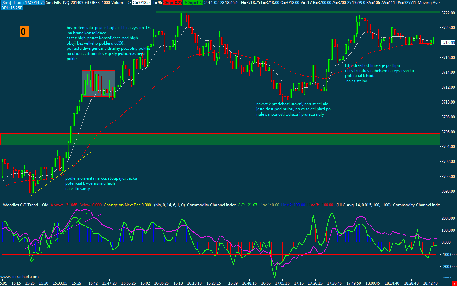
Task: Click the Woodies CCI Trend - Old study label
Action: tap(26, 205)
